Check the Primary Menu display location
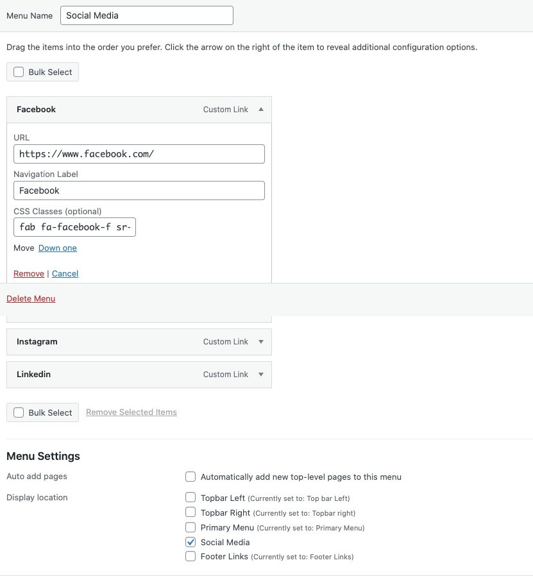533x576 pixels. (190, 527)
